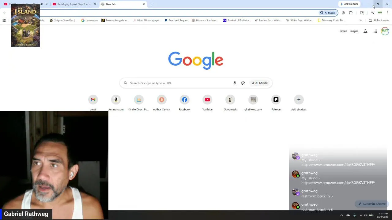Expand hidden bookmarks overflow chevron

pos(360,20)
